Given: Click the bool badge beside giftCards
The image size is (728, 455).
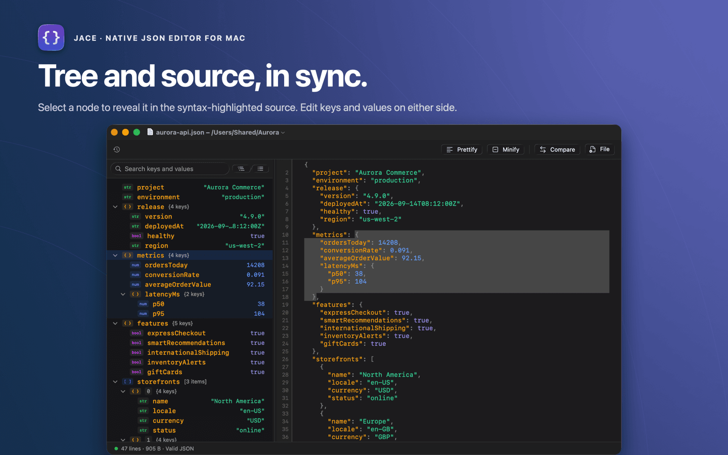Looking at the screenshot, I should point(136,372).
